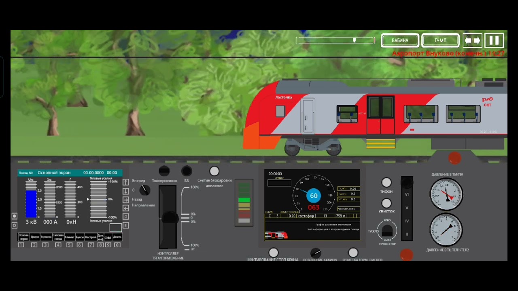Turn the Направление direction selector knob
Screen dimensions: 518x291
tap(144, 190)
